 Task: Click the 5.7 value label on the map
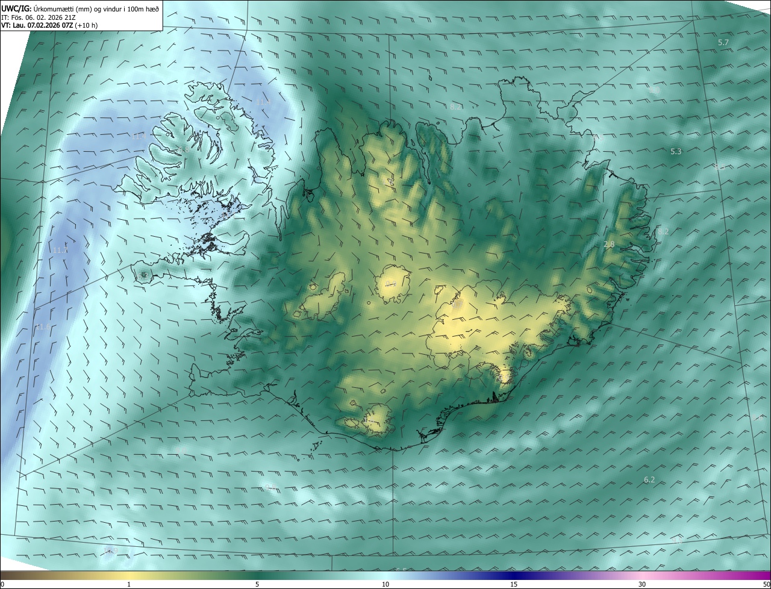point(723,43)
